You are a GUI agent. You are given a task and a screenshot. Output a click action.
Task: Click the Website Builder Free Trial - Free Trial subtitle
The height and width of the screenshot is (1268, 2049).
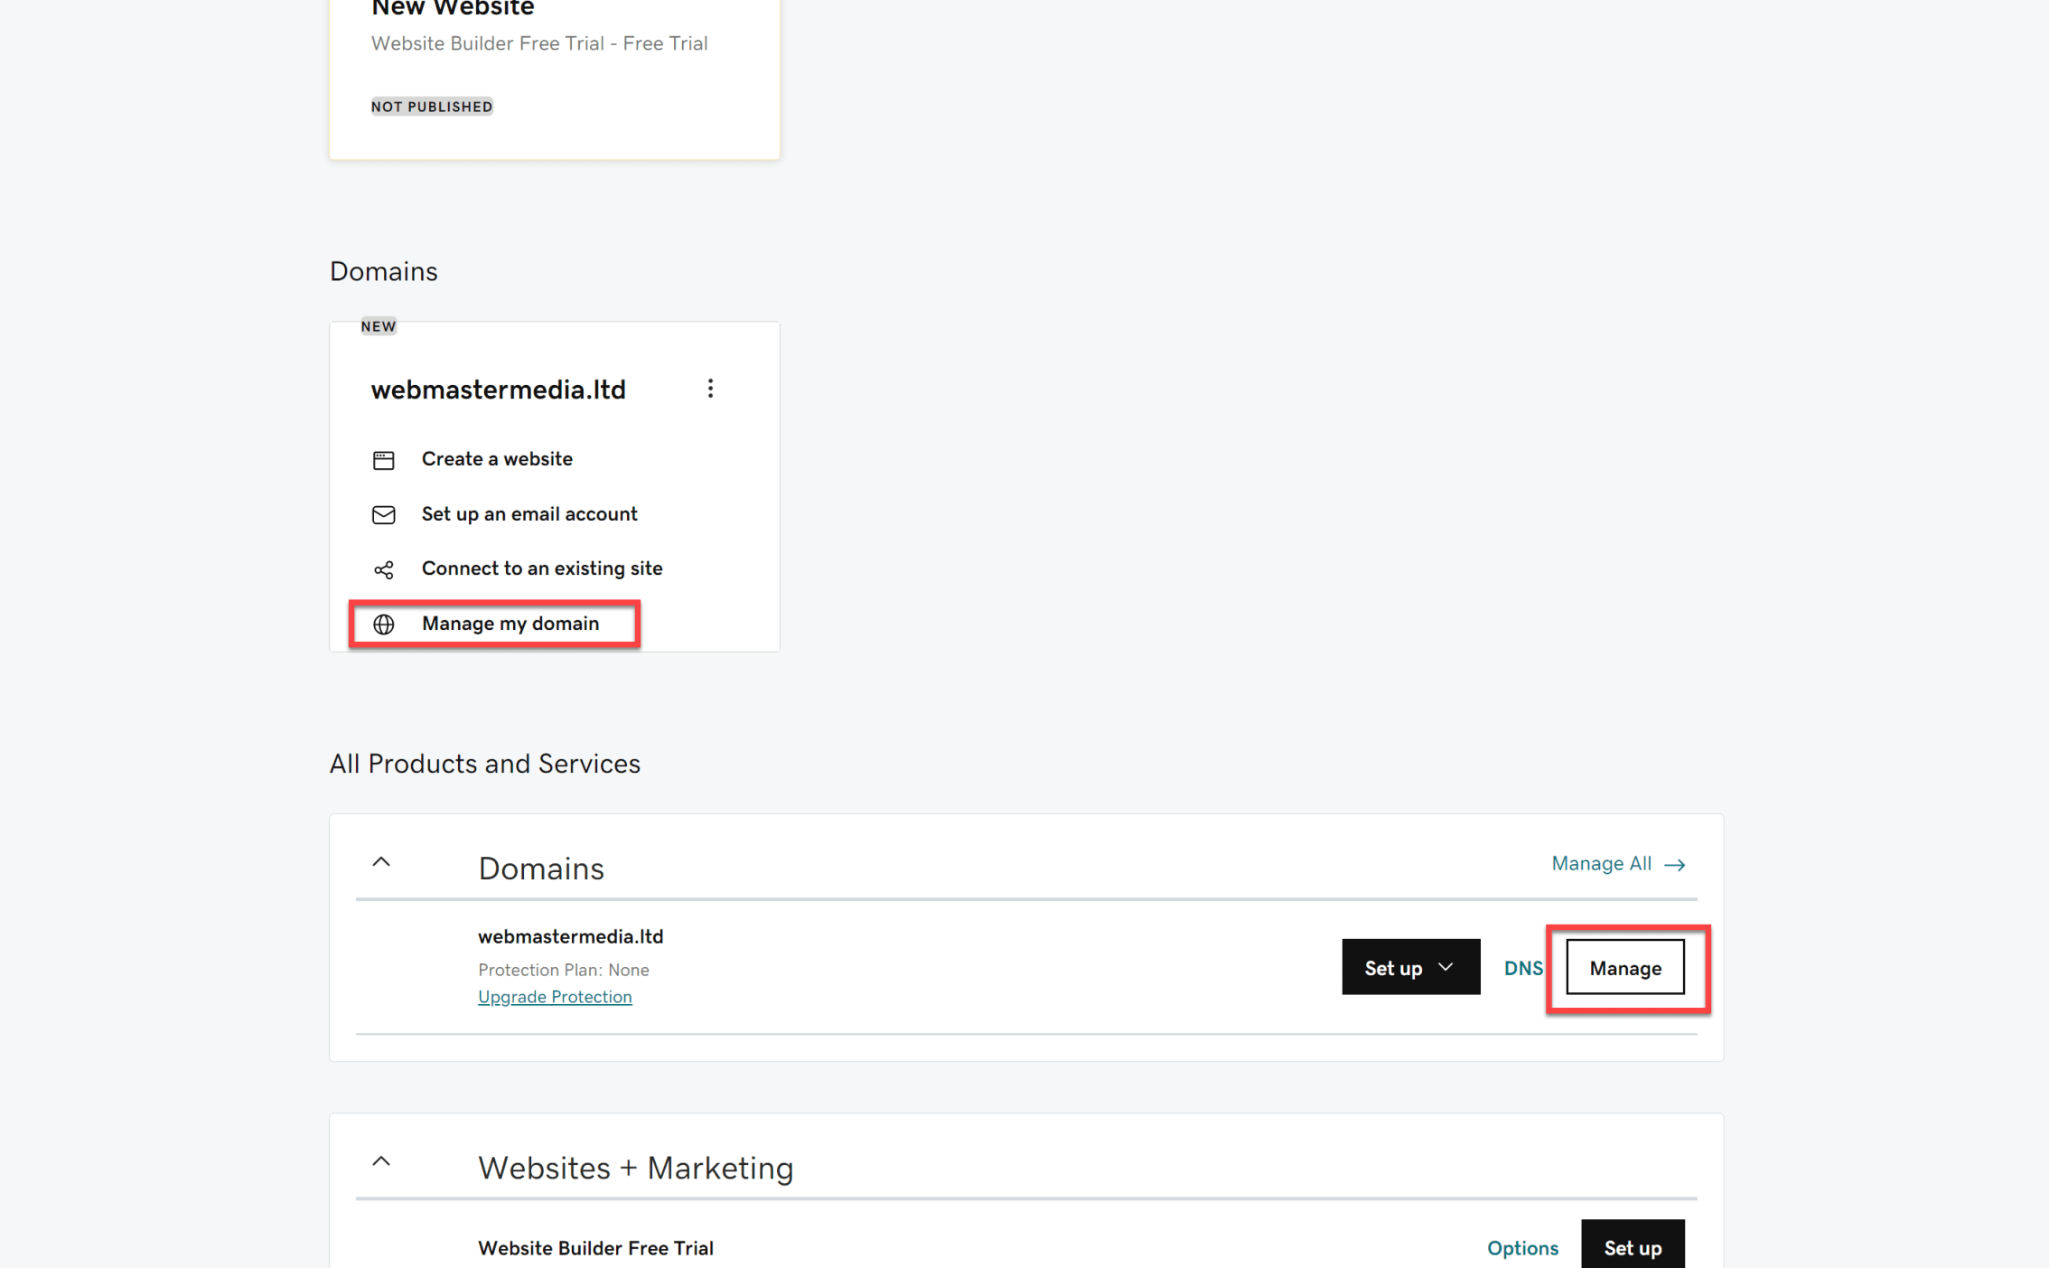(539, 43)
